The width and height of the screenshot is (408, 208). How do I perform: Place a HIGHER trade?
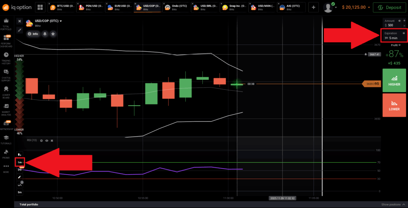394,80
